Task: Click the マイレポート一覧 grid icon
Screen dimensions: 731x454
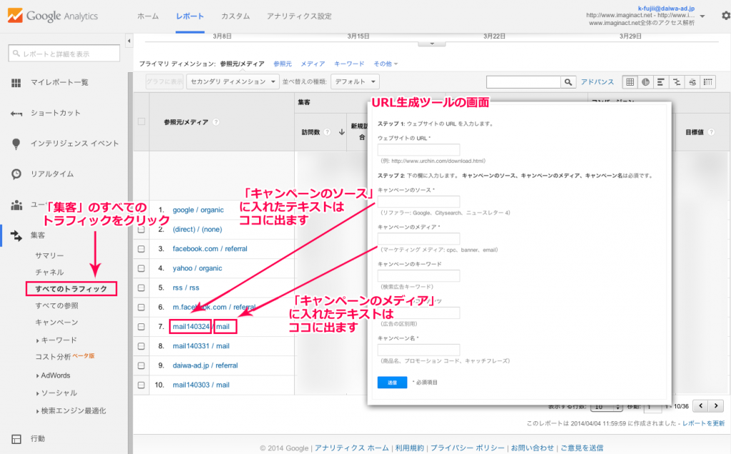Action: (16, 83)
